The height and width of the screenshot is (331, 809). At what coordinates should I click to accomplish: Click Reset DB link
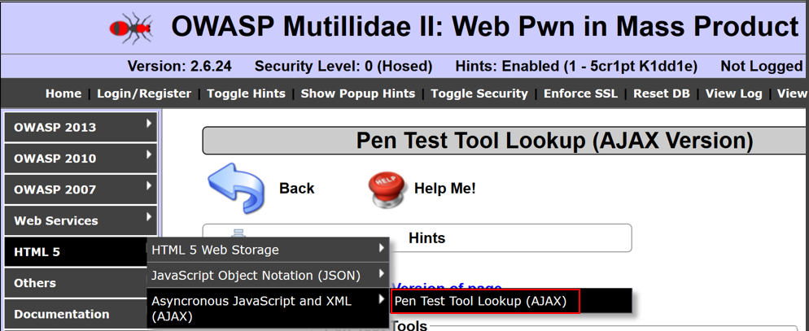(662, 94)
